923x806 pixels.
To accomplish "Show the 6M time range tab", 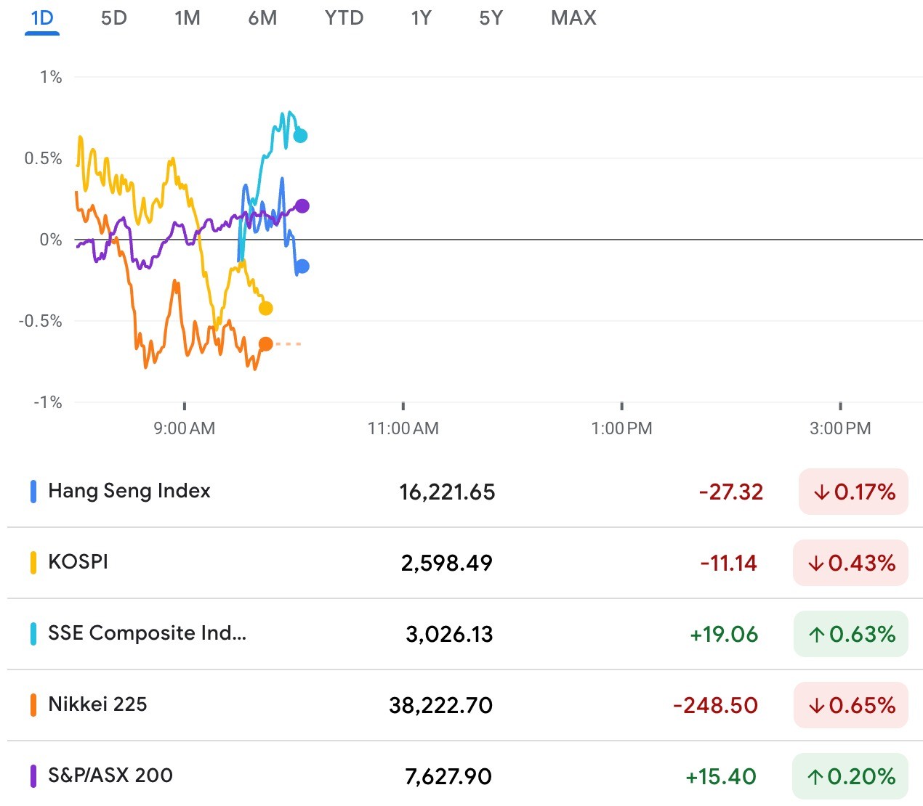I will click(x=262, y=18).
